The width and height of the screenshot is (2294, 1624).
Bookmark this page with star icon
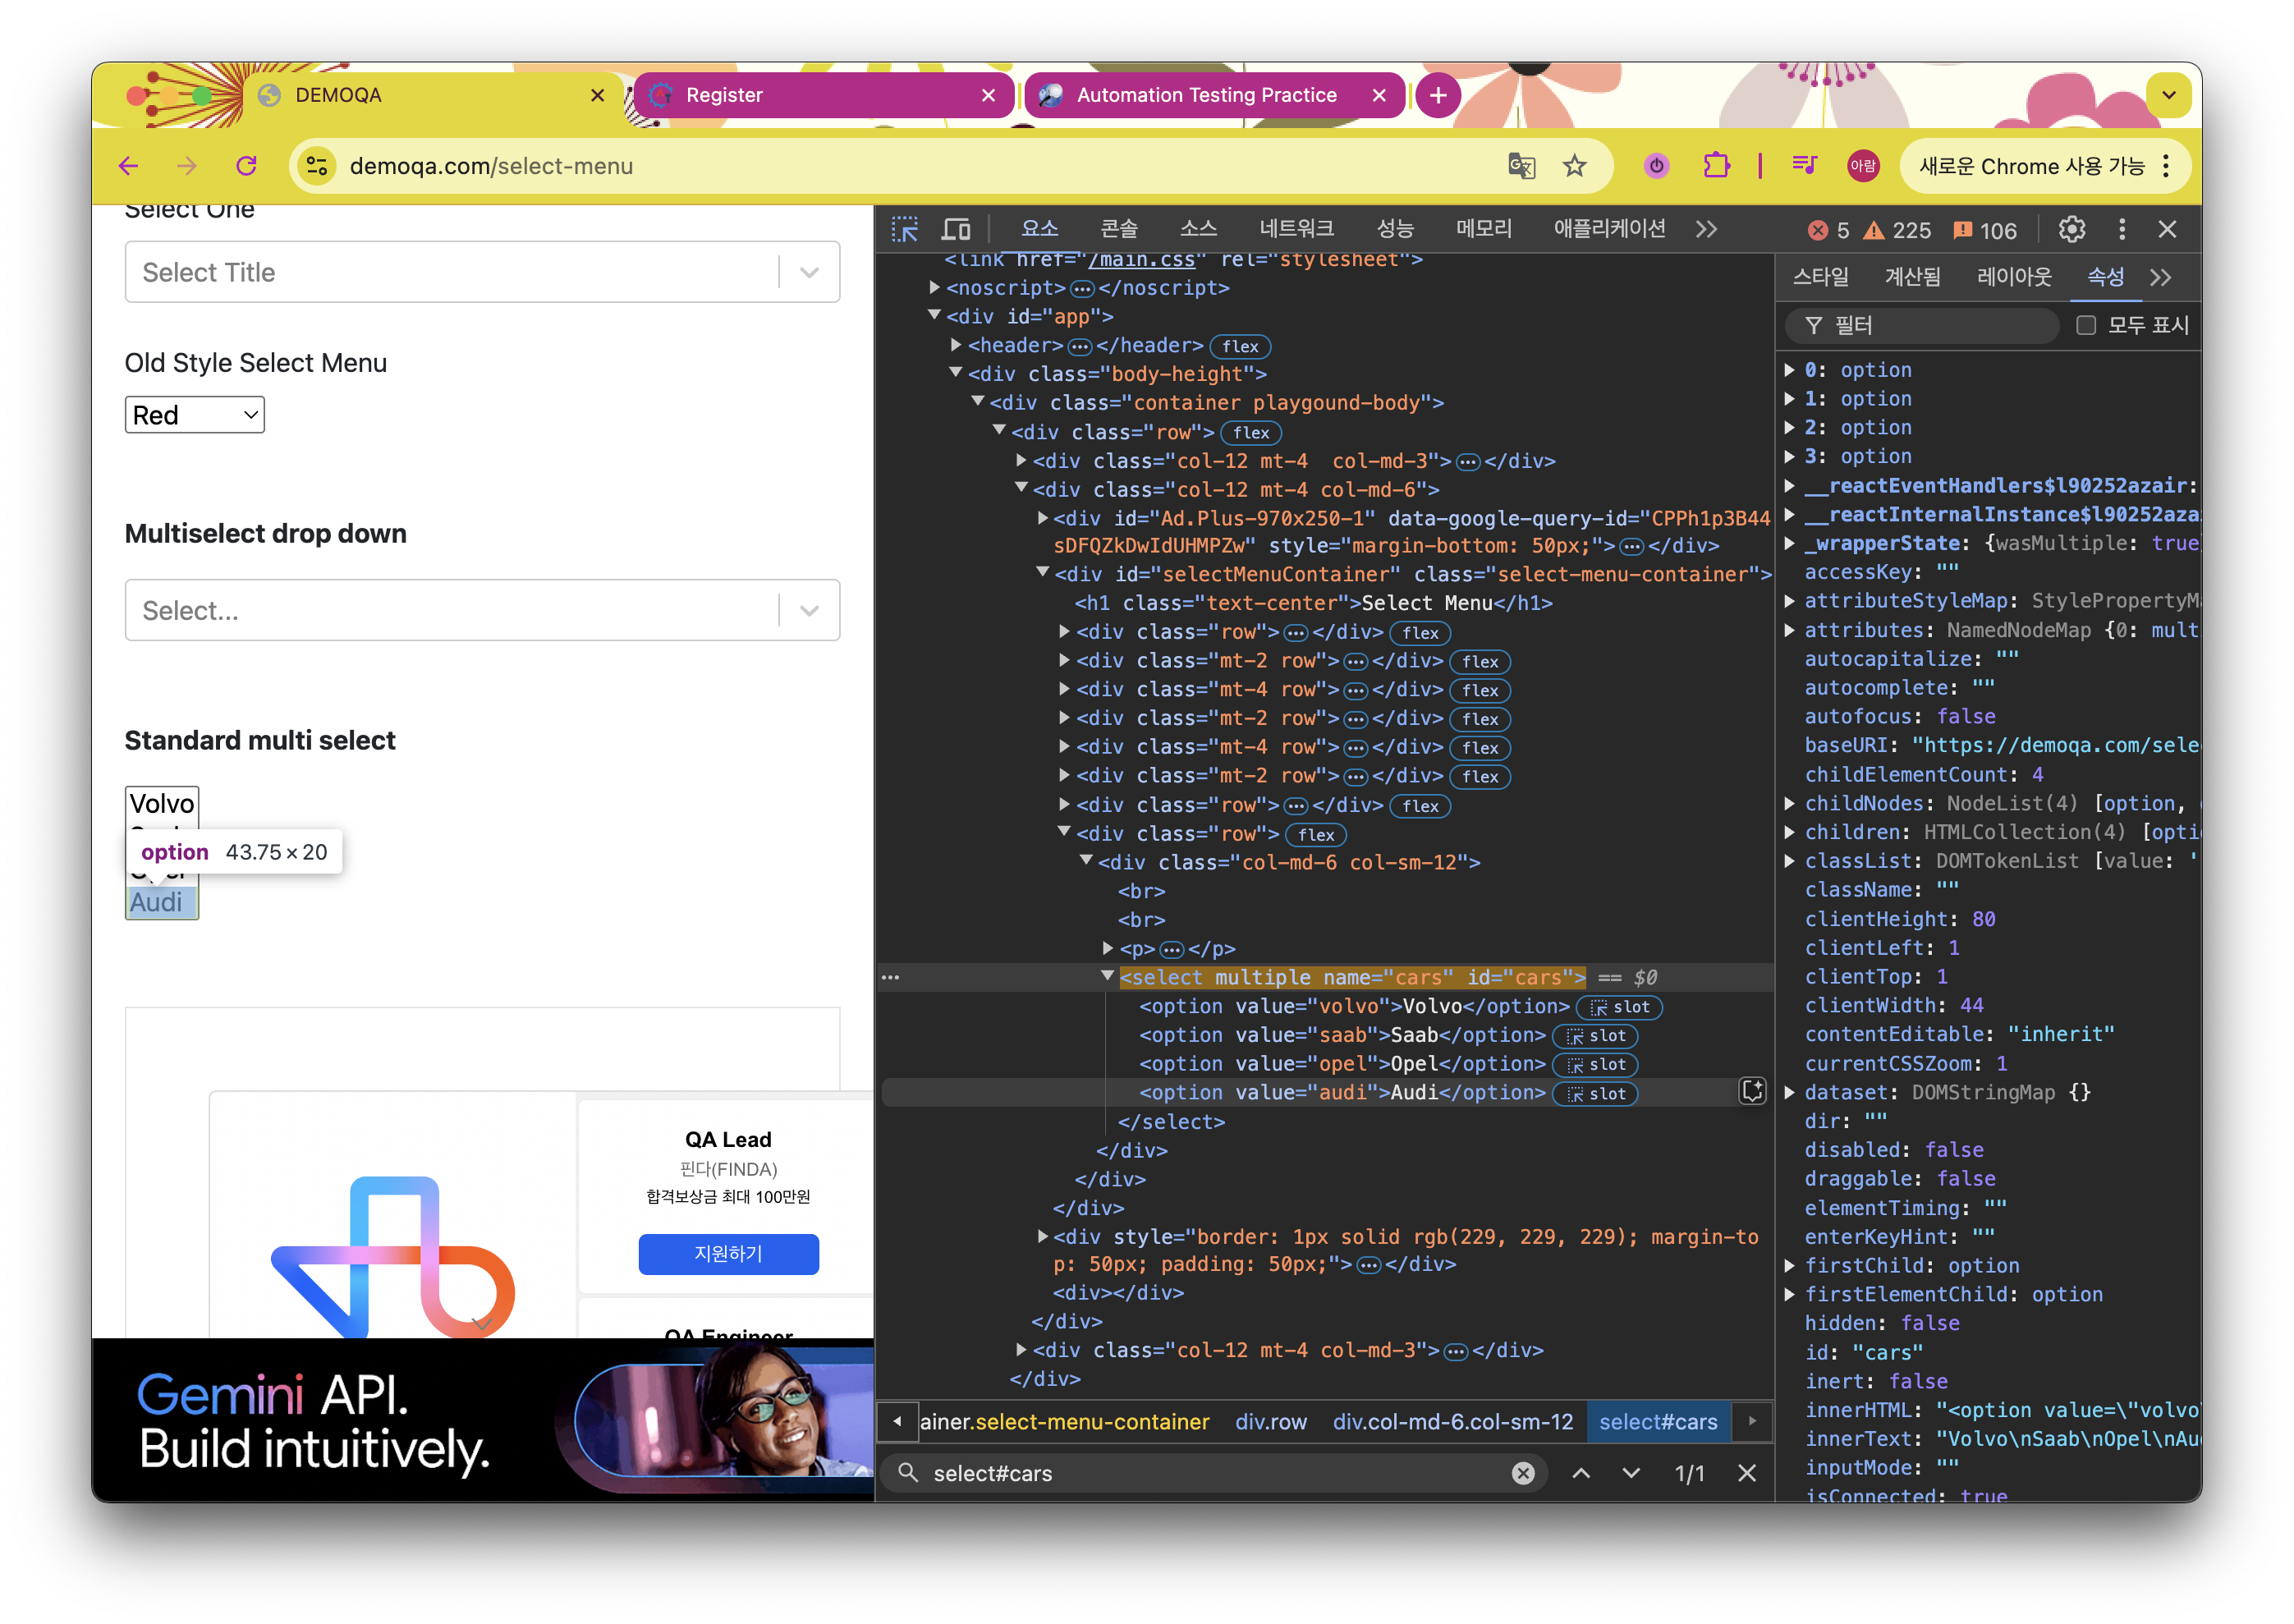pyautogui.click(x=1574, y=166)
